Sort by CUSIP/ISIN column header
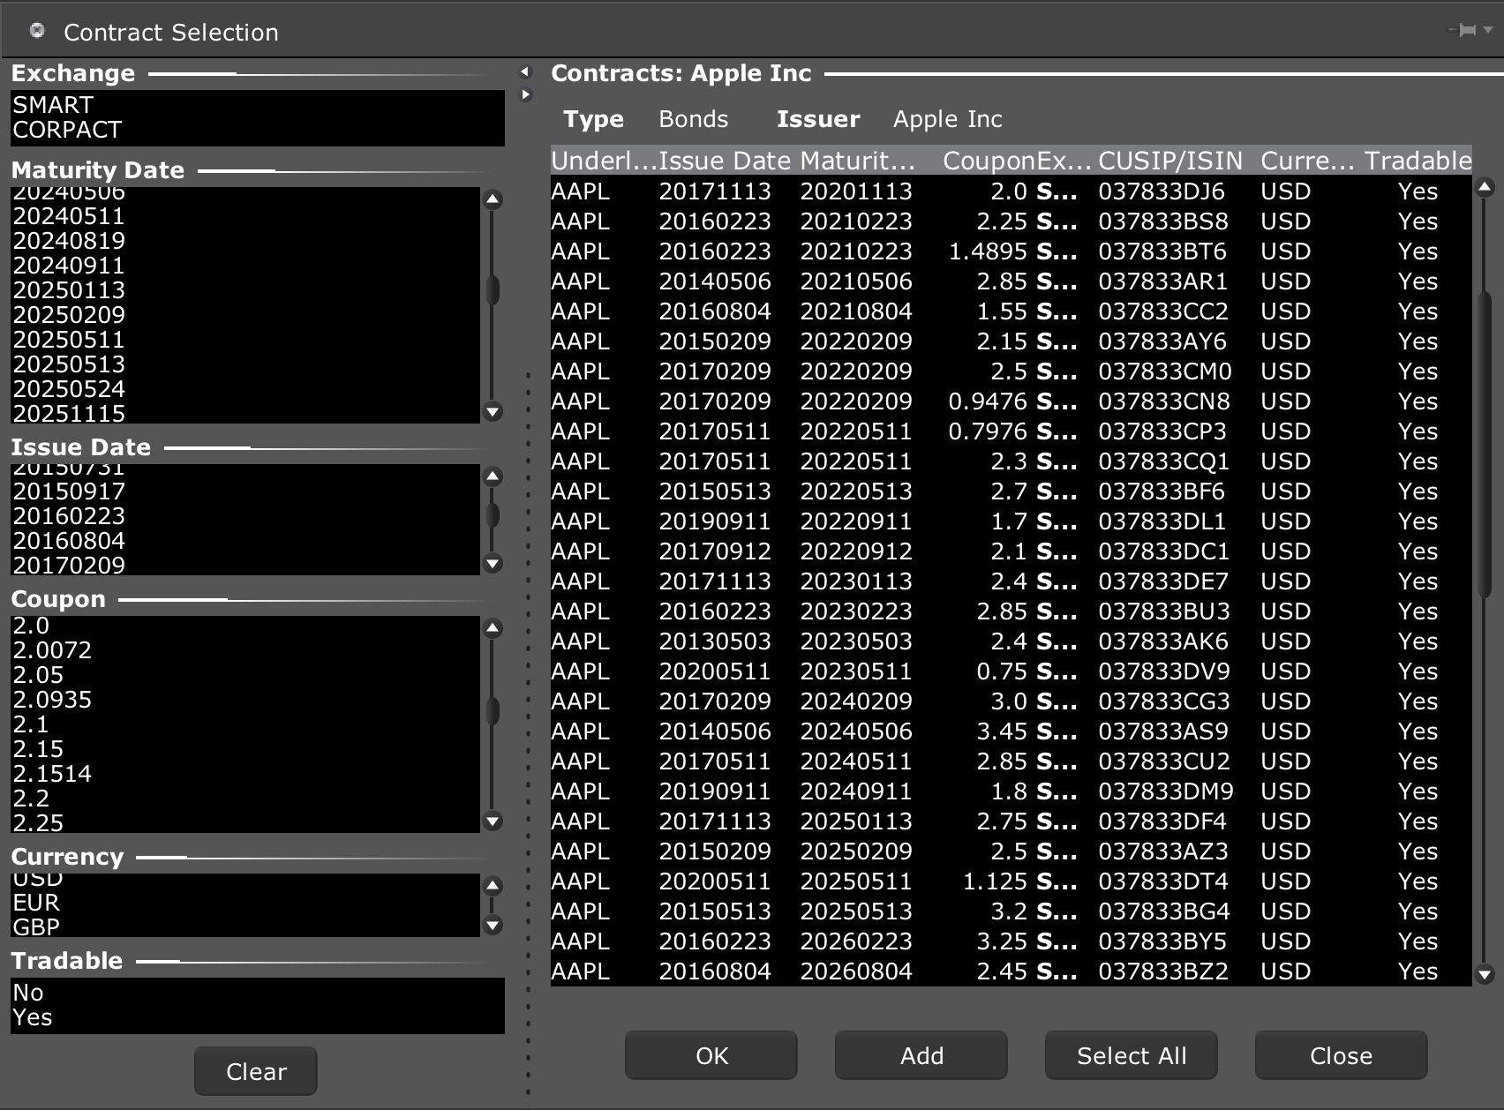The width and height of the screenshot is (1504, 1110). click(x=1170, y=161)
